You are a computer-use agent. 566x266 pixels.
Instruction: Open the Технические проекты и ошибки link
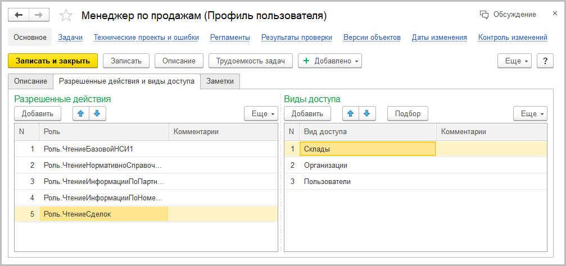(146, 38)
